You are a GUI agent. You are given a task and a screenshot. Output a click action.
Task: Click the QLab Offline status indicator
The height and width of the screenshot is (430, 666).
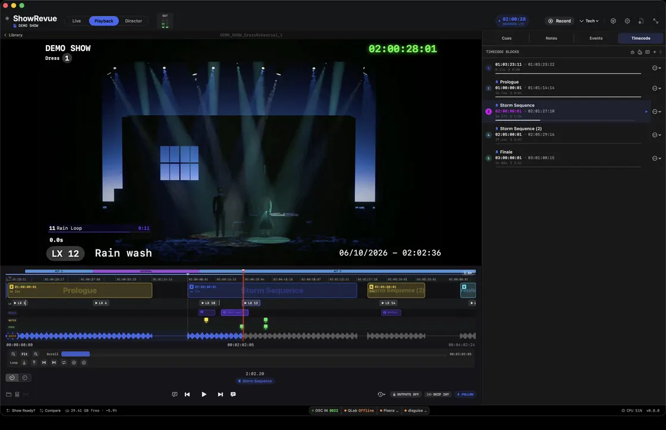[359, 410]
